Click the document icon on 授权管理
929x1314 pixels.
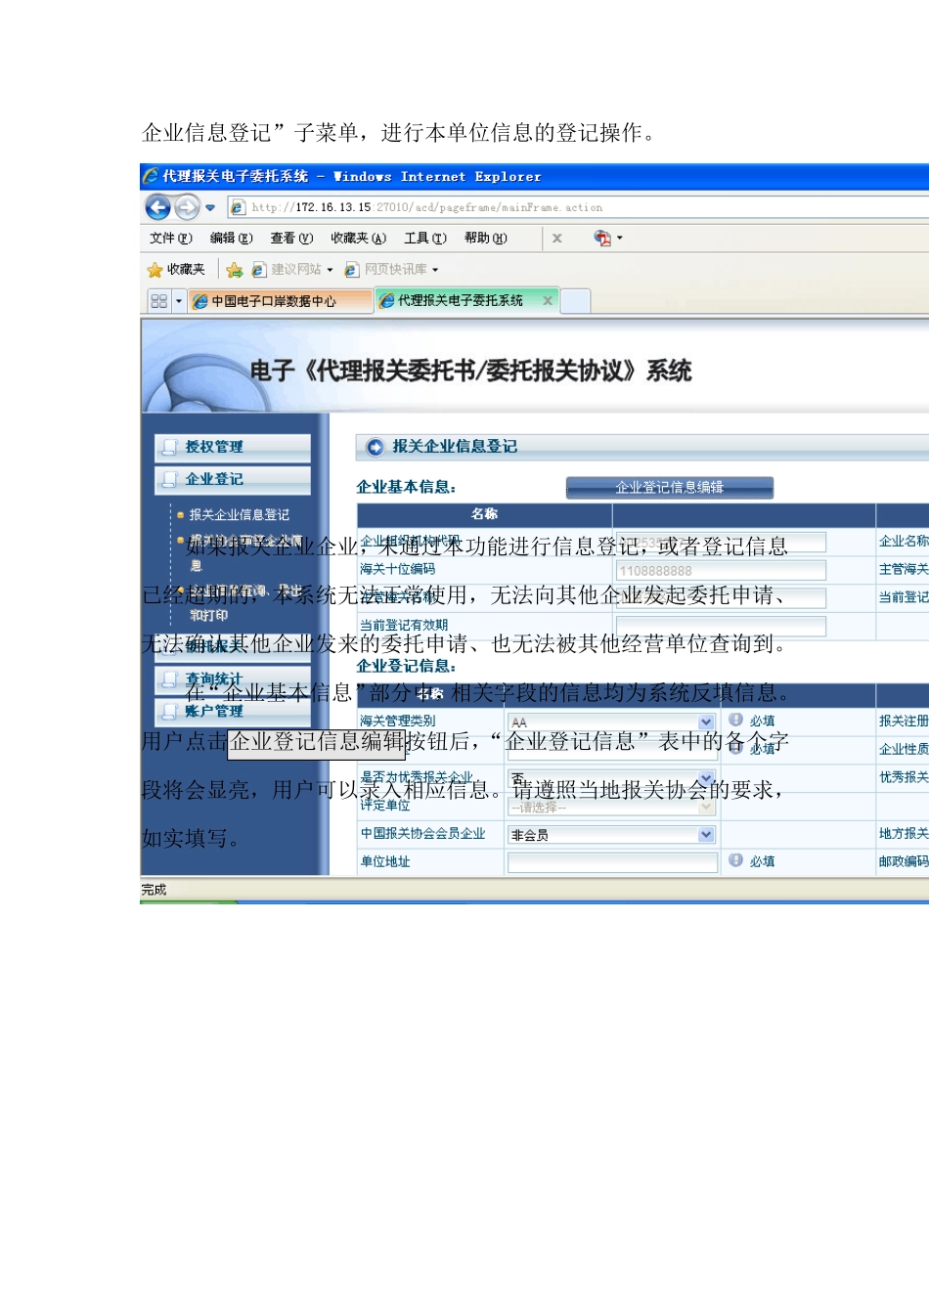tap(170, 447)
